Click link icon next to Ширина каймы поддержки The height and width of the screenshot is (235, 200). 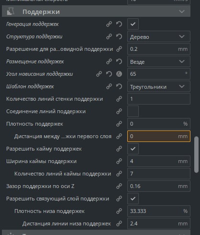119,161
